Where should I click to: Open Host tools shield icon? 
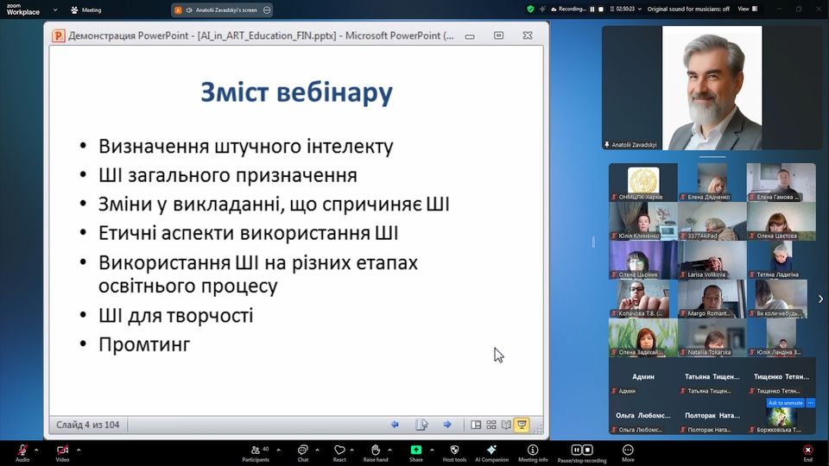pos(454,453)
